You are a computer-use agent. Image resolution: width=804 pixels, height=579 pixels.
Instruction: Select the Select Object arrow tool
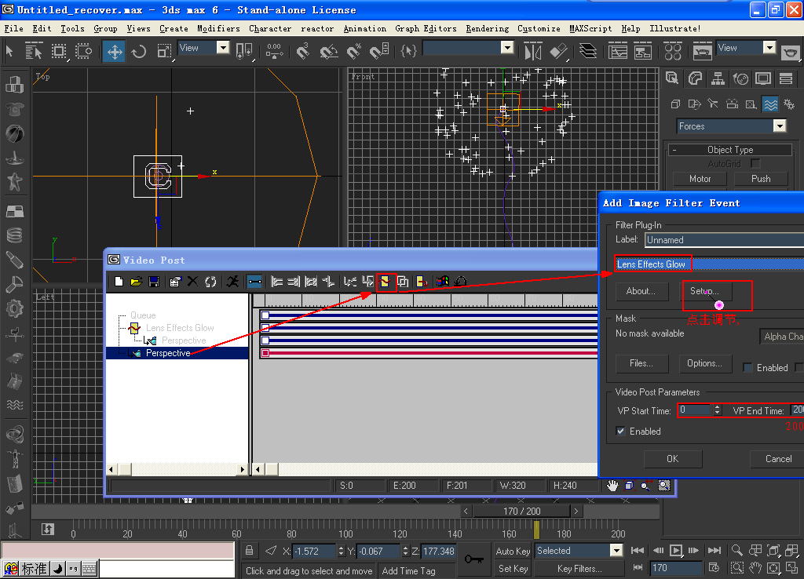pos(9,51)
